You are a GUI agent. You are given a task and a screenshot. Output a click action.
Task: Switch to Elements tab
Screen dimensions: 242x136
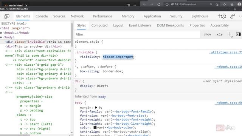[x=23, y=16]
